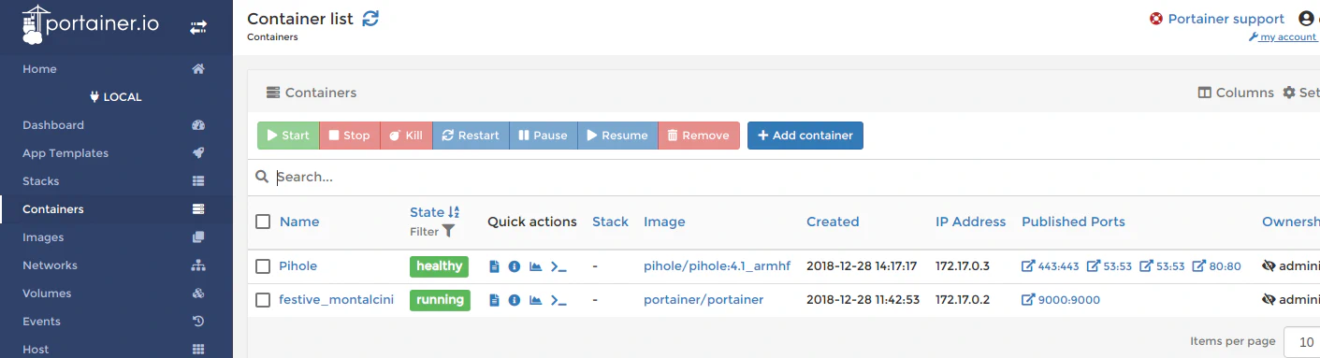Tick the festive_montalcini row checkbox
The image size is (1320, 358).
pos(263,300)
